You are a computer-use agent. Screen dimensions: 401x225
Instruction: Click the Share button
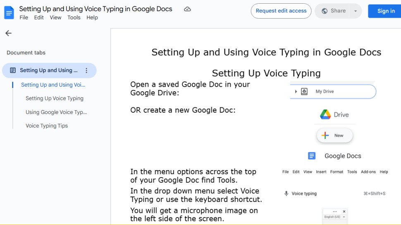pyautogui.click(x=332, y=11)
